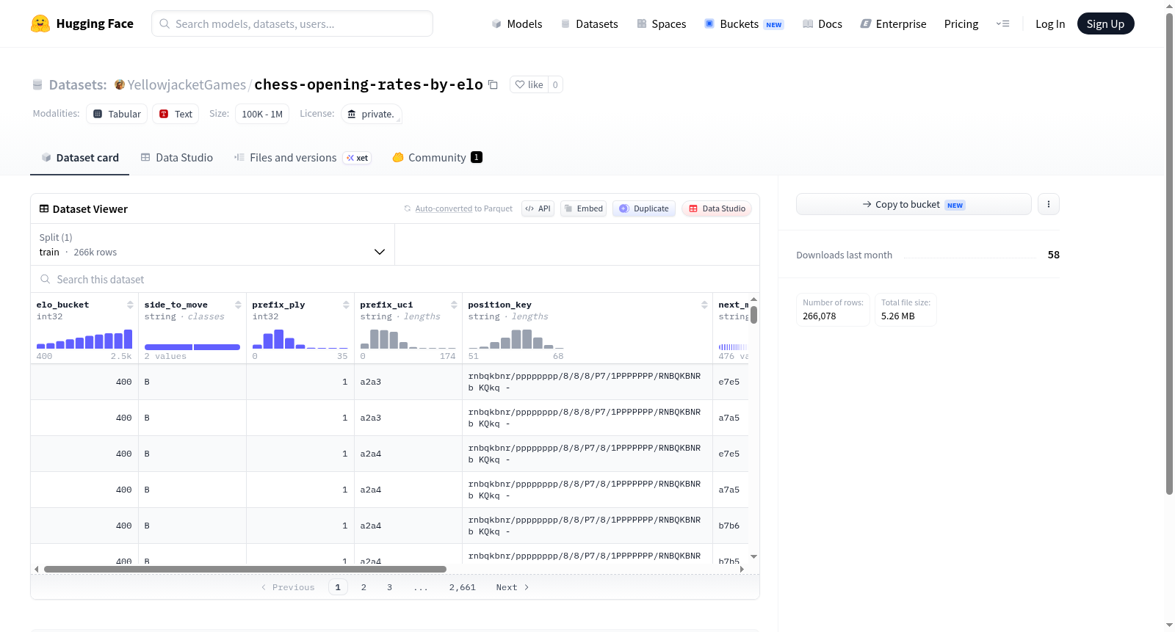Sort the side_to_move column
The height and width of the screenshot is (632, 1175).
tap(238, 305)
